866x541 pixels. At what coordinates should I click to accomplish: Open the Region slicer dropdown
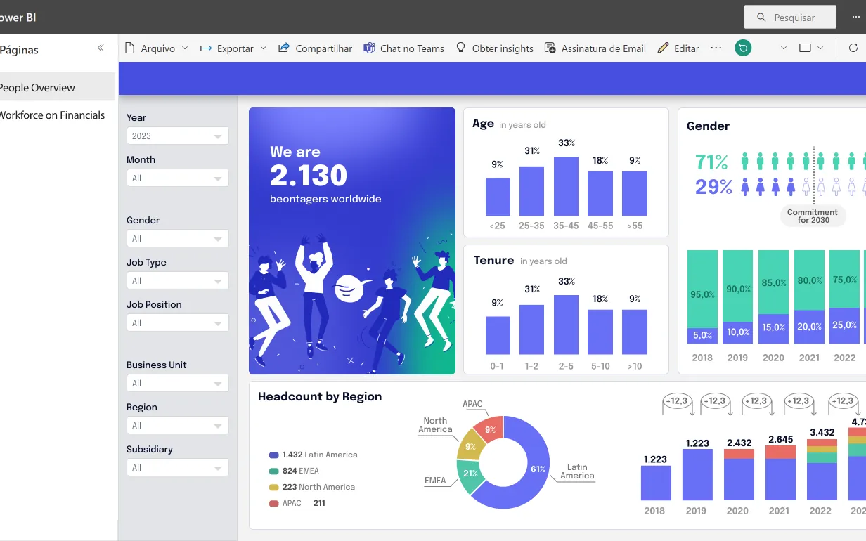(x=178, y=426)
